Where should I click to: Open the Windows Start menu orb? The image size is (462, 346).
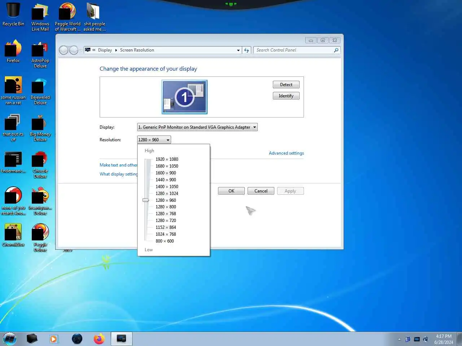coord(10,339)
